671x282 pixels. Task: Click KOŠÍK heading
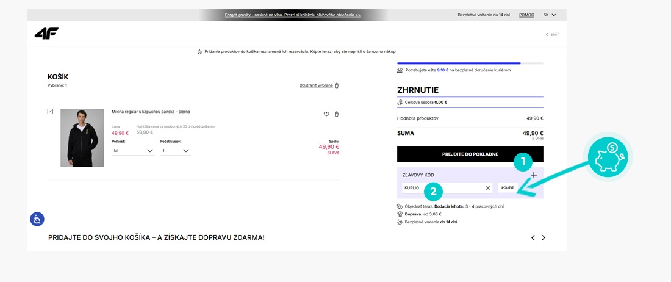(x=58, y=77)
